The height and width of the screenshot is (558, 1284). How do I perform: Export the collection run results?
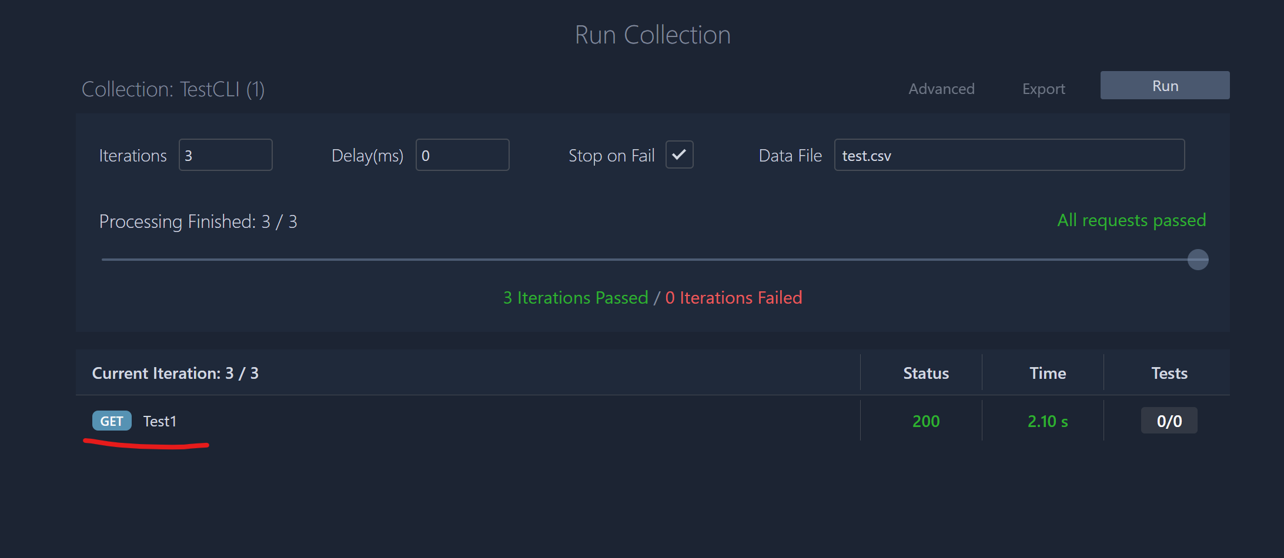[x=1044, y=89]
